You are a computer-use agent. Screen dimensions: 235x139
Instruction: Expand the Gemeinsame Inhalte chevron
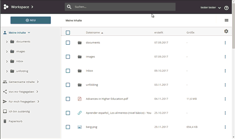pyautogui.click(x=38, y=82)
